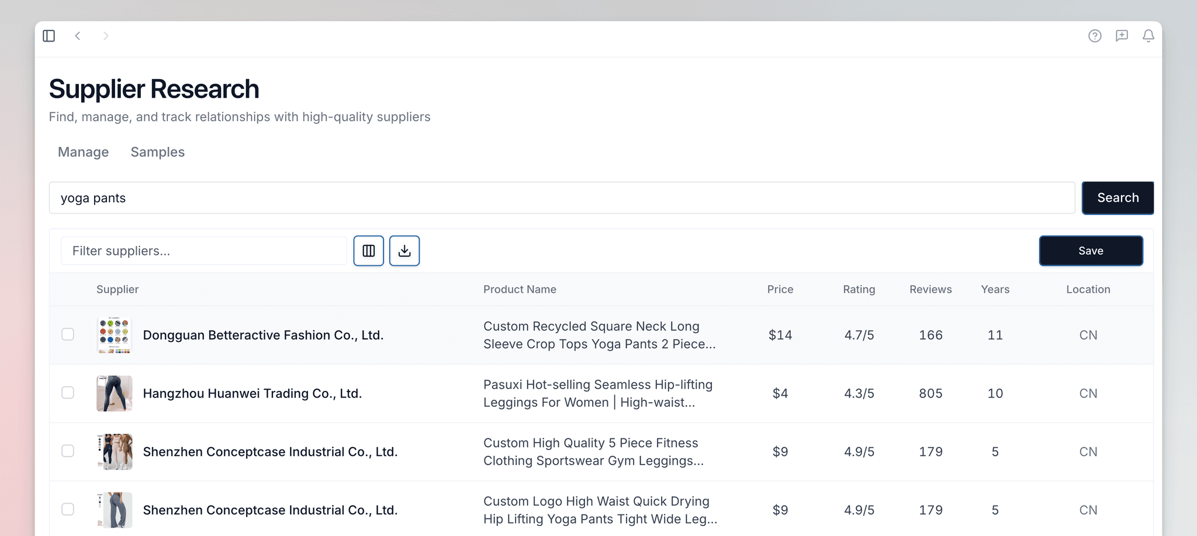The image size is (1197, 536).
Task: Sort by the Location column header
Action: (x=1088, y=289)
